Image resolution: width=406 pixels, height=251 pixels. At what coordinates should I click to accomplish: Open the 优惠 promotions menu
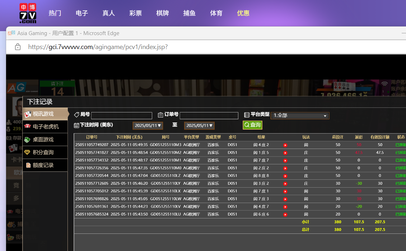point(243,13)
